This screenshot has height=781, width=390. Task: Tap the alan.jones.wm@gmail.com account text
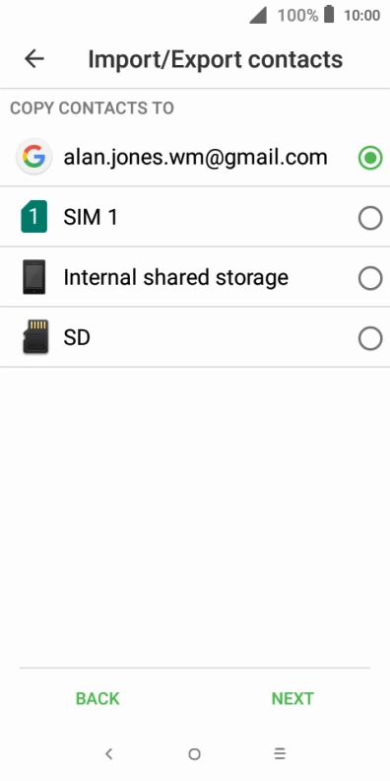coord(196,158)
